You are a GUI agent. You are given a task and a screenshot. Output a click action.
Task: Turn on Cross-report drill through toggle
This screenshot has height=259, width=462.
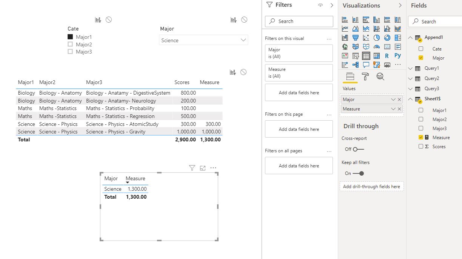(358, 149)
